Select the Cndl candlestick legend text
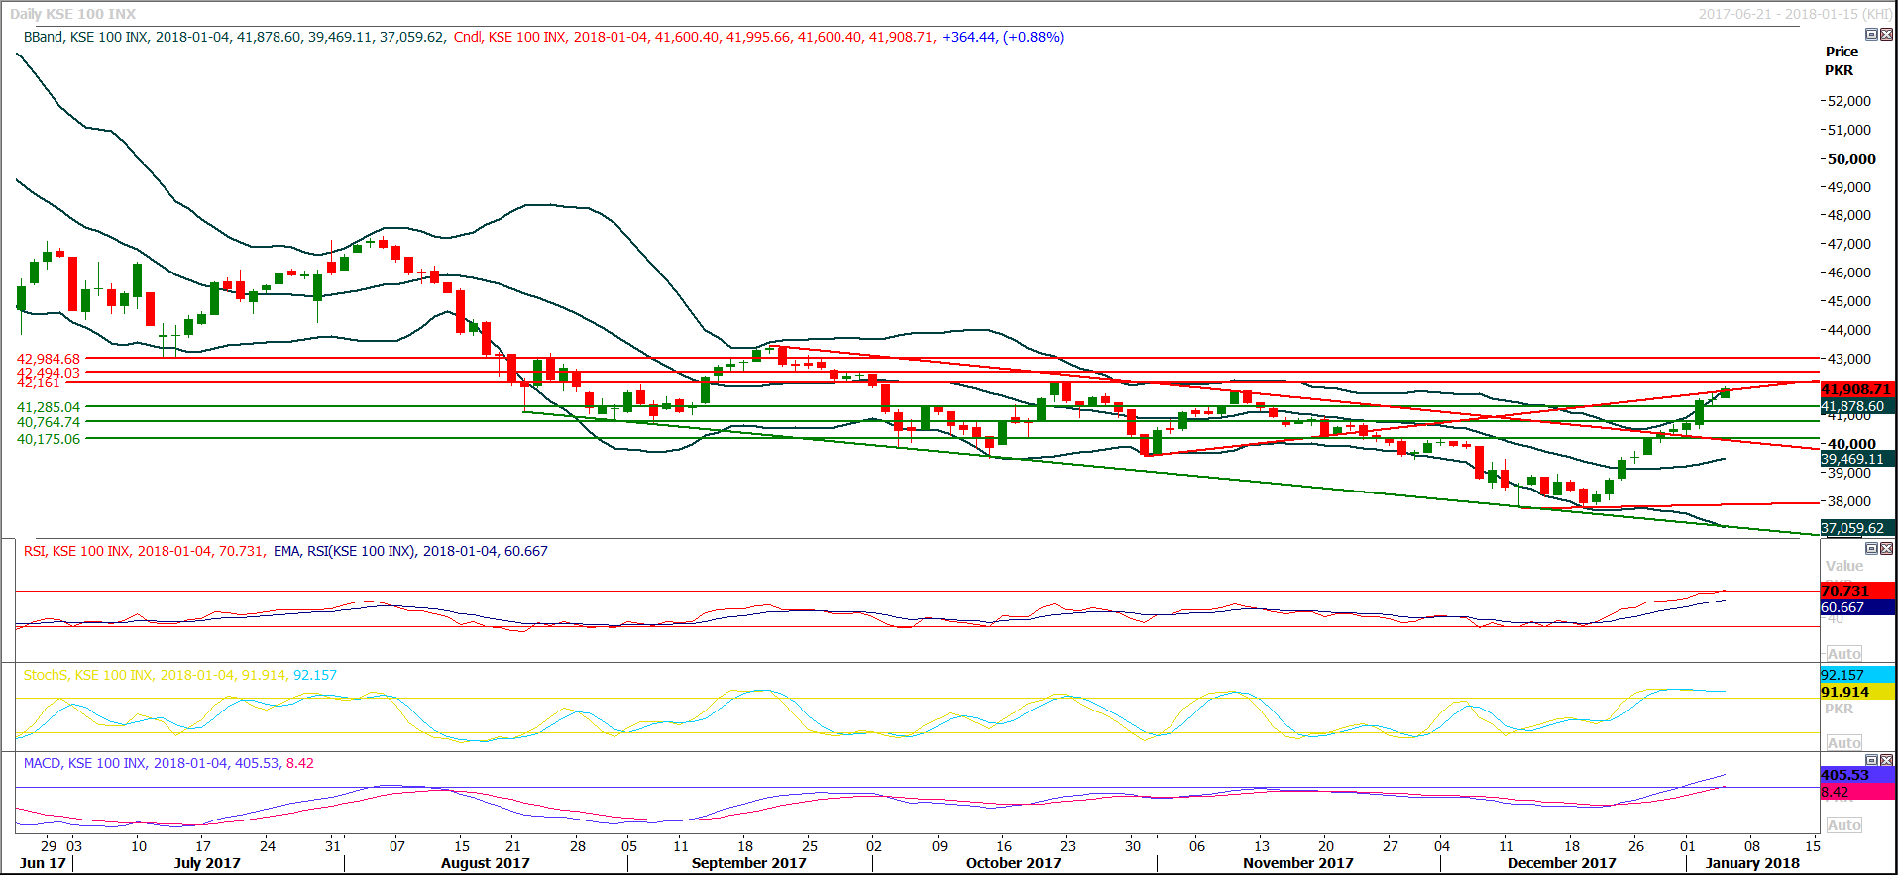 pyautogui.click(x=759, y=37)
